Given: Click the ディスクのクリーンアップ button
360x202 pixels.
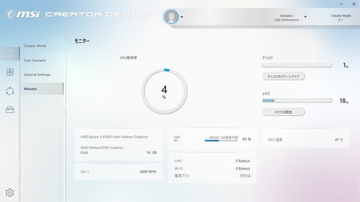Looking at the screenshot, I should (283, 76).
